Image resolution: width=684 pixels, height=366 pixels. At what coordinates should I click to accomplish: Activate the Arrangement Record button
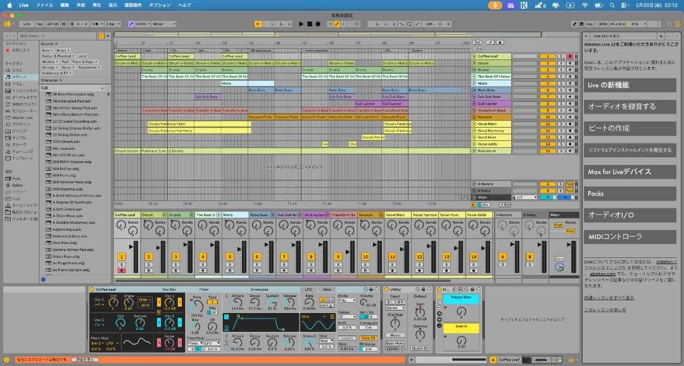pos(318,24)
